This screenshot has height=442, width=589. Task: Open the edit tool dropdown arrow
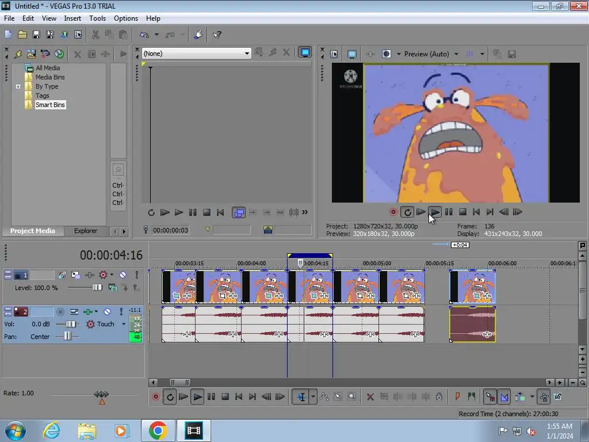313,397
